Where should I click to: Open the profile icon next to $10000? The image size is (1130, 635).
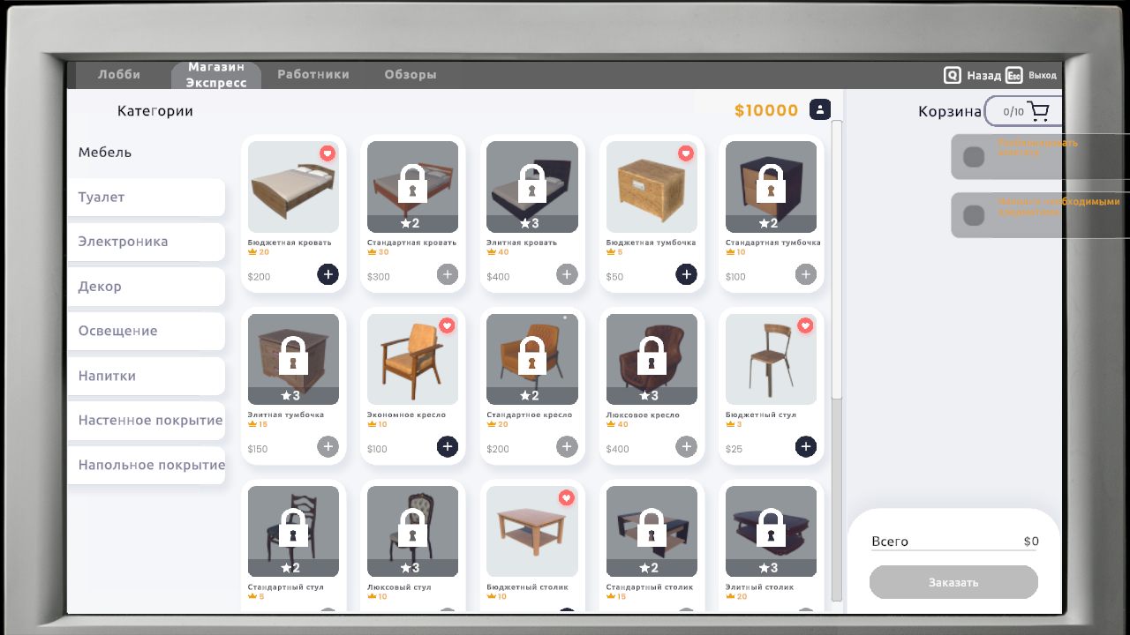coord(820,109)
